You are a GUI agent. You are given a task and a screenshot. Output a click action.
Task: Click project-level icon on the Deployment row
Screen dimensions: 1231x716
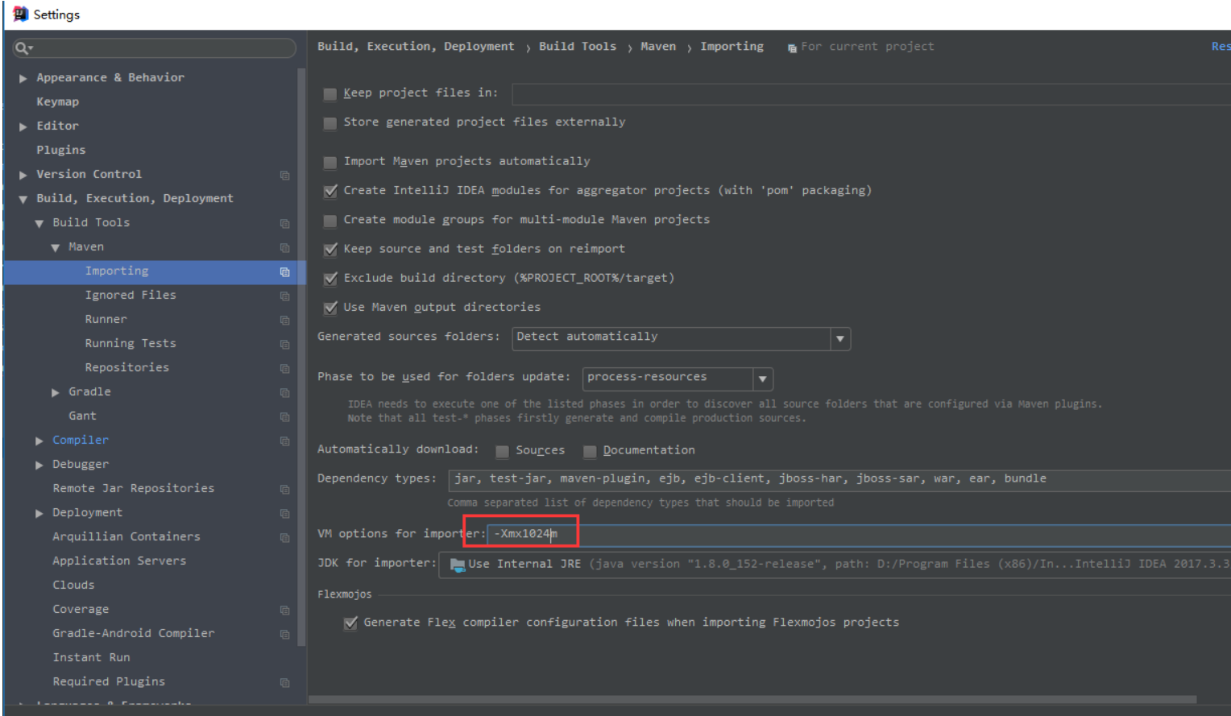pos(284,513)
